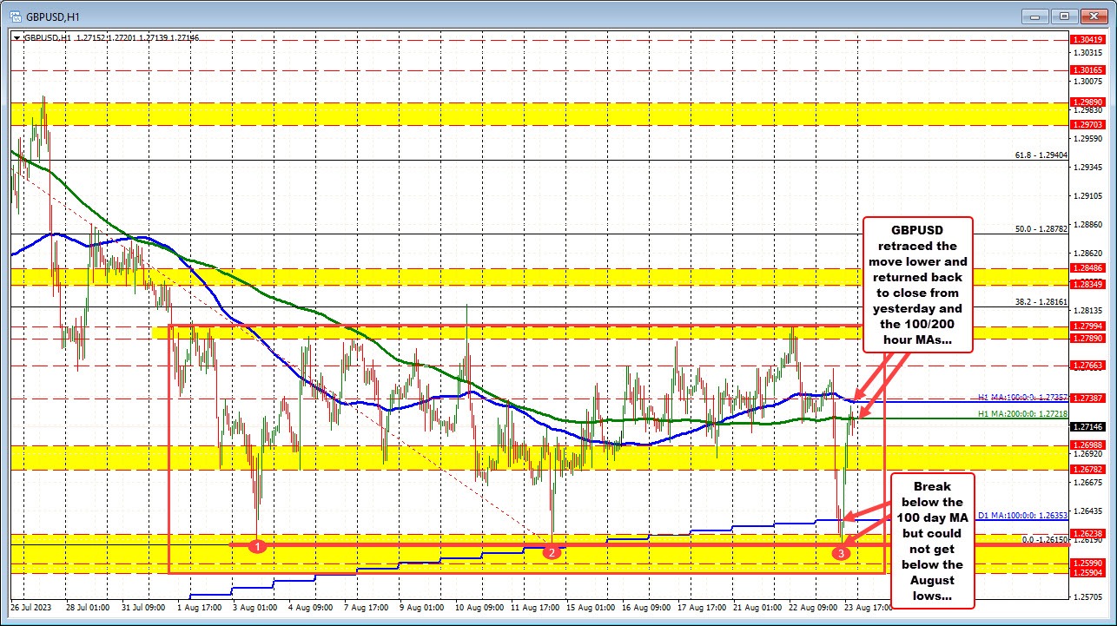Click the numbered circle 1 low marker
1117x626 pixels.
click(258, 545)
